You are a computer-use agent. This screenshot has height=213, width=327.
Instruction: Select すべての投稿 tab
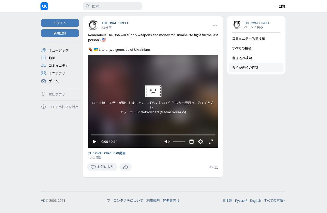256,48
